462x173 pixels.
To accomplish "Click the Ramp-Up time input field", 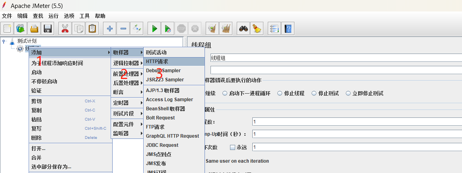I will click(357, 134).
